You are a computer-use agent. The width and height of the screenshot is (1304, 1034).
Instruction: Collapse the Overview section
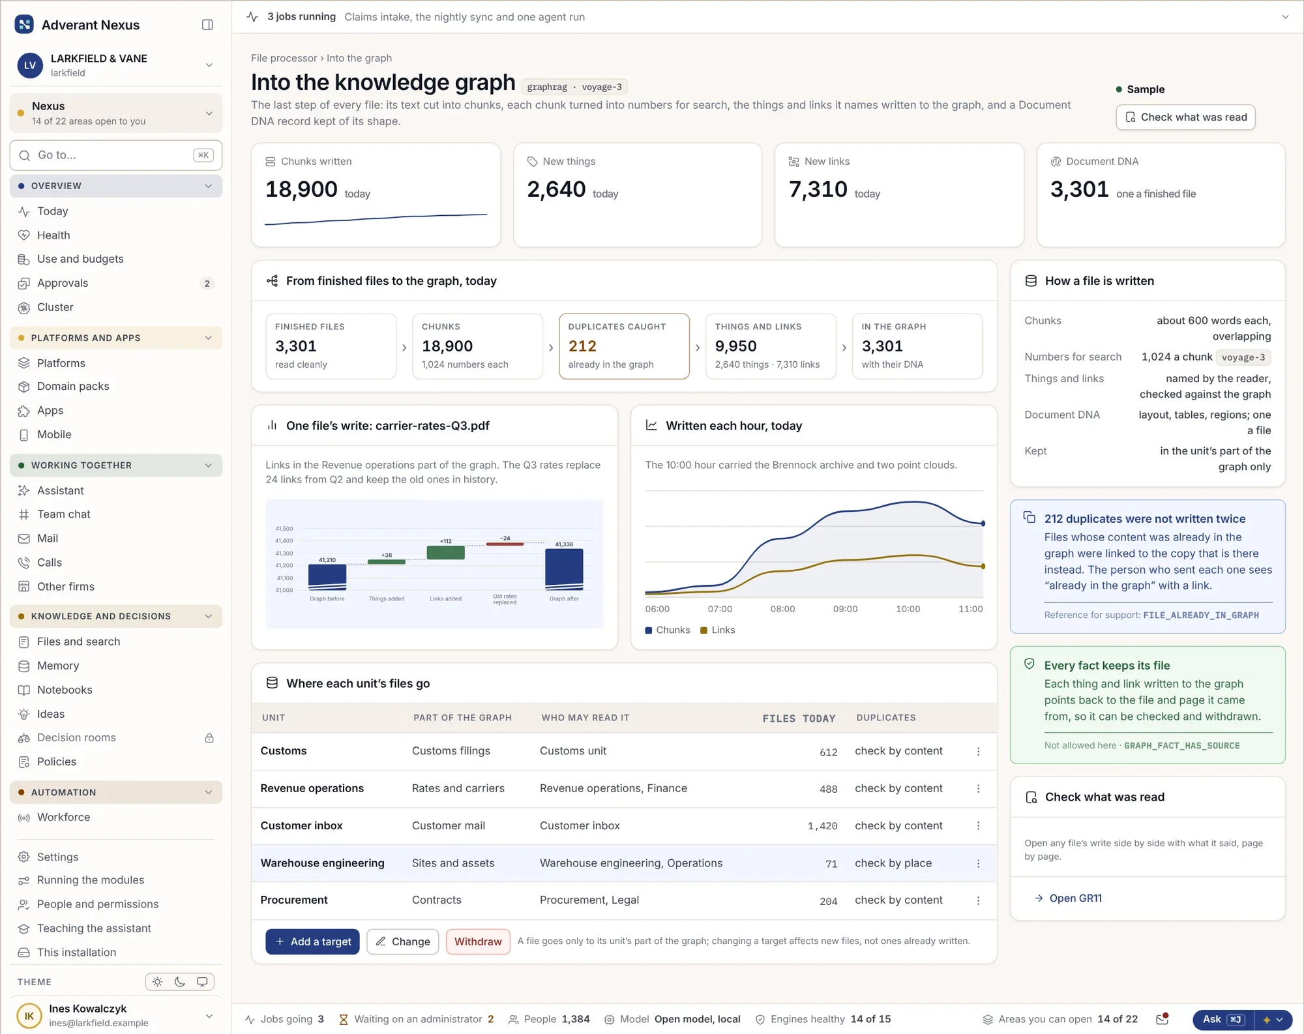(x=116, y=186)
